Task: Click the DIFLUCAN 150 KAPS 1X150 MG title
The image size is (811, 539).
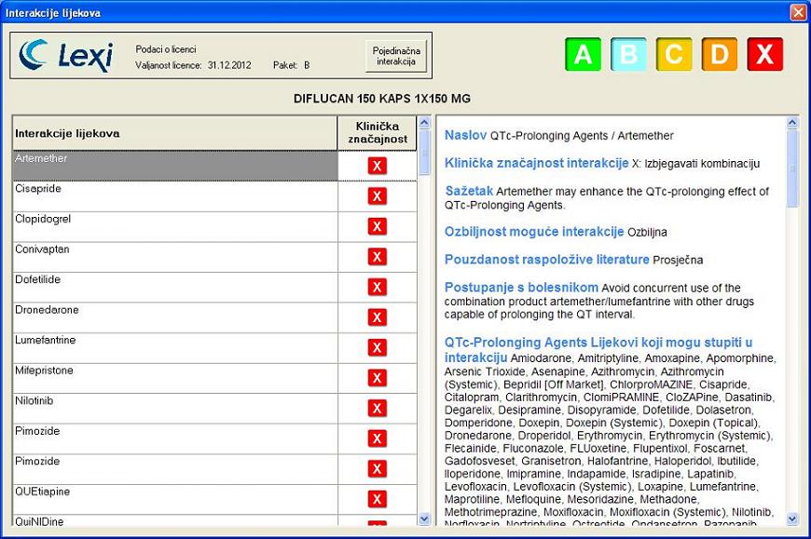Action: pyautogui.click(x=382, y=99)
